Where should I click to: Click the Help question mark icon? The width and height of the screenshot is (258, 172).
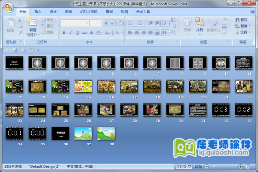coord(252,12)
